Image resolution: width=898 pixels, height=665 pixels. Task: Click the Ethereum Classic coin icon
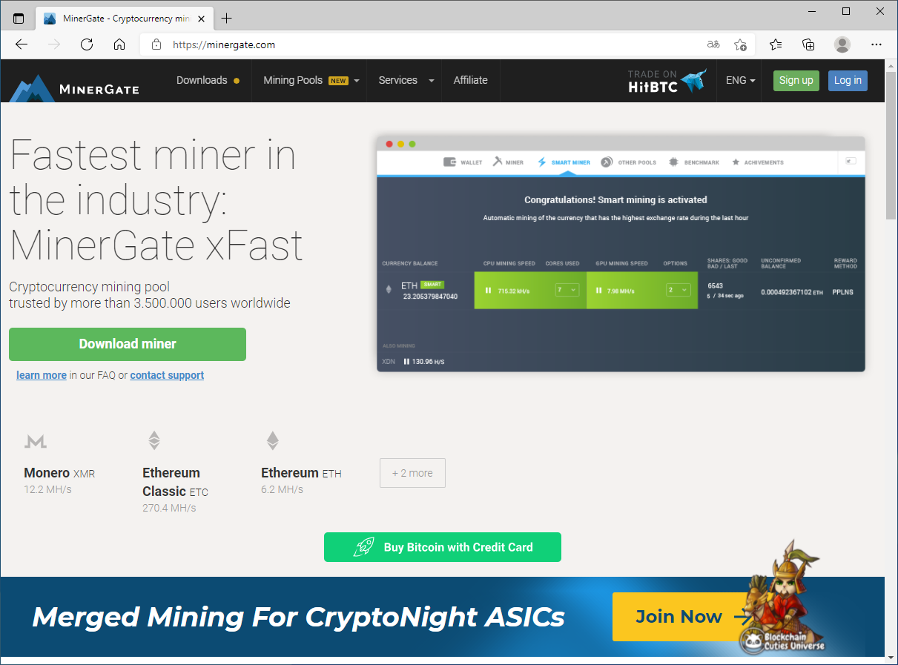(153, 440)
